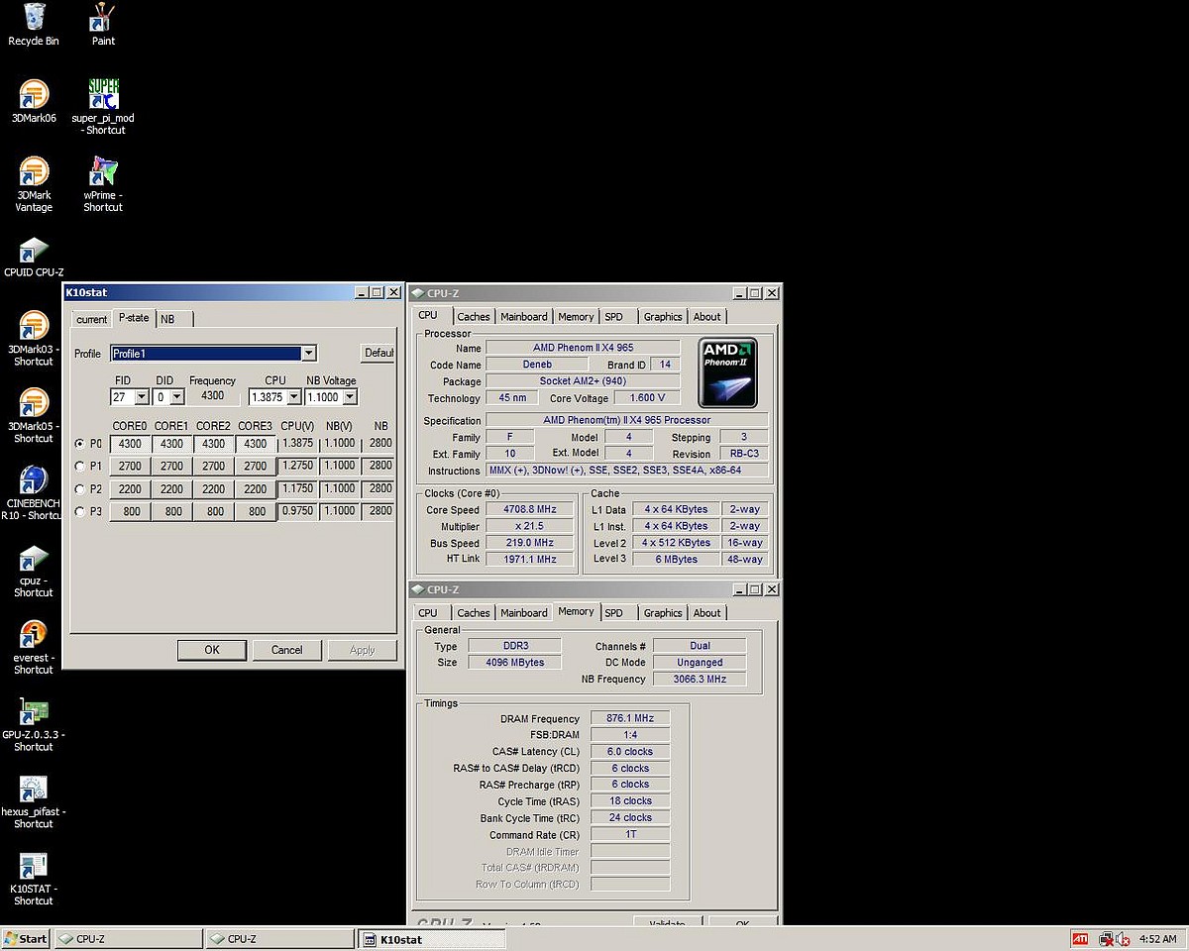Open the Mainboard tab in upper CPU-Z window

(x=523, y=317)
